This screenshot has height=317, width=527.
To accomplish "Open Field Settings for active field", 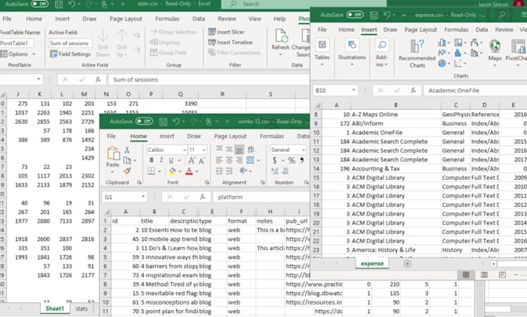I will click(71, 53).
